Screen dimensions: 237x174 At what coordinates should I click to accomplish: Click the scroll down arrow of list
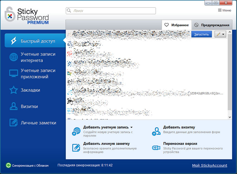point(230,117)
